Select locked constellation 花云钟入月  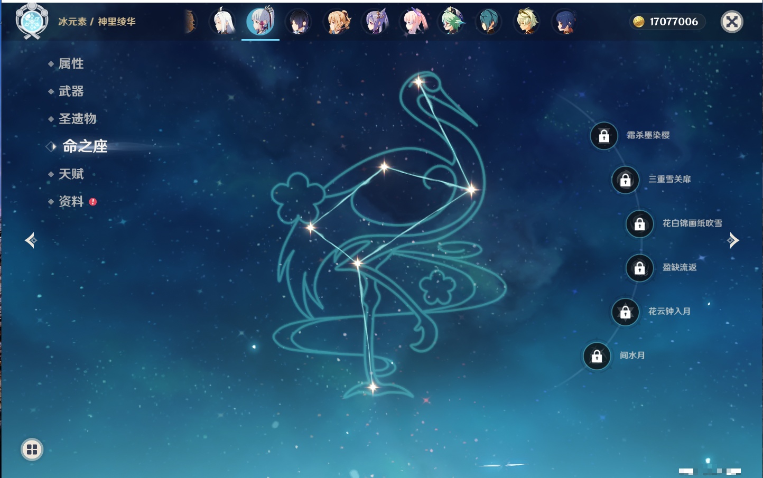(x=625, y=312)
